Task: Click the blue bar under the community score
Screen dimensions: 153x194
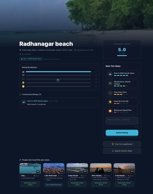Action: [122, 56]
